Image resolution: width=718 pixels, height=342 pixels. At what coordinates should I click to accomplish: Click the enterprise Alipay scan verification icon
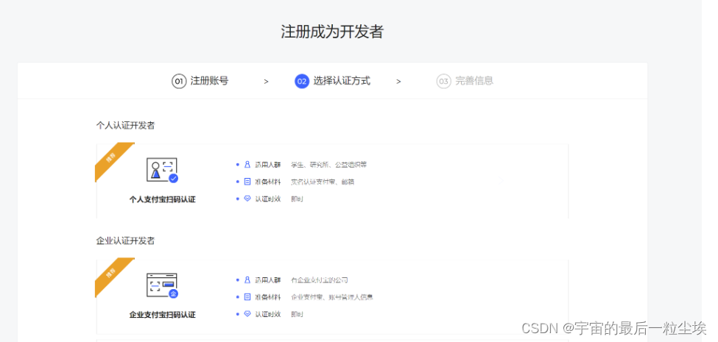click(x=162, y=286)
